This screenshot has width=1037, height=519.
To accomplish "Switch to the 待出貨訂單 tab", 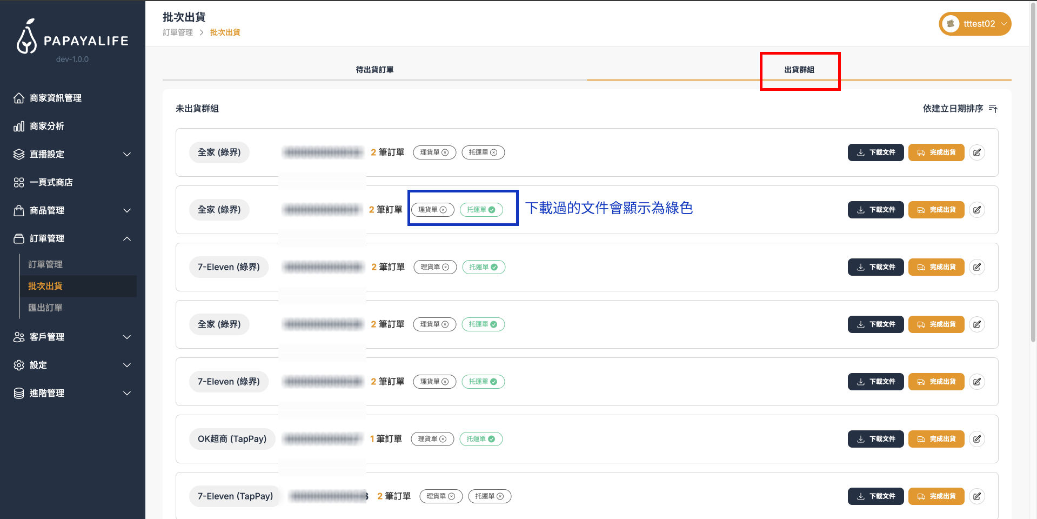I will pos(374,70).
